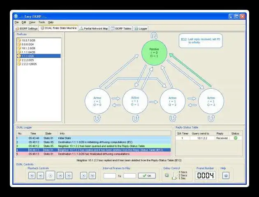Click the clock icon in Delay Control

click(x=167, y=175)
